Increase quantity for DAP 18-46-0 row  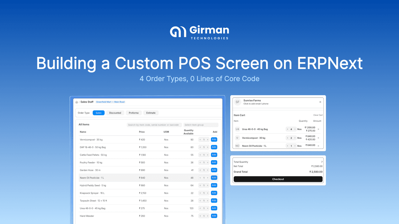(207, 147)
